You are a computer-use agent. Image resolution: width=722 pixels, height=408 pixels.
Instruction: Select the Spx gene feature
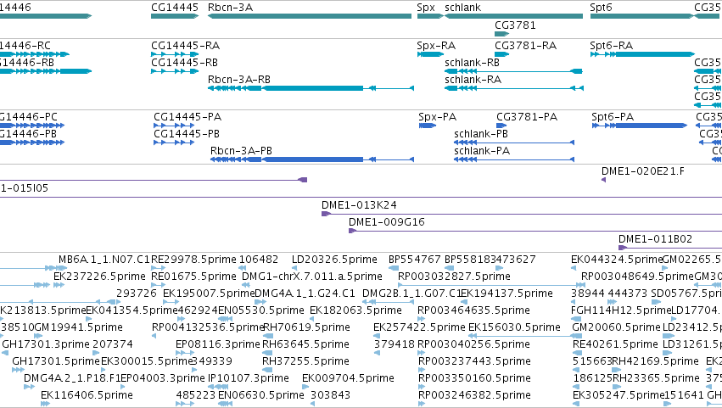pos(430,16)
